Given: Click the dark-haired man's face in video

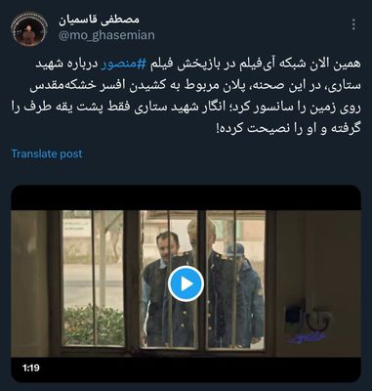Looking at the screenshot, I should 168,245.
